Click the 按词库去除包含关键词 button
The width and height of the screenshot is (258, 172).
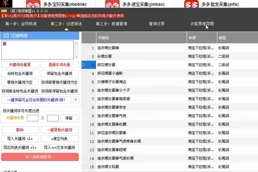[x=20, y=91]
